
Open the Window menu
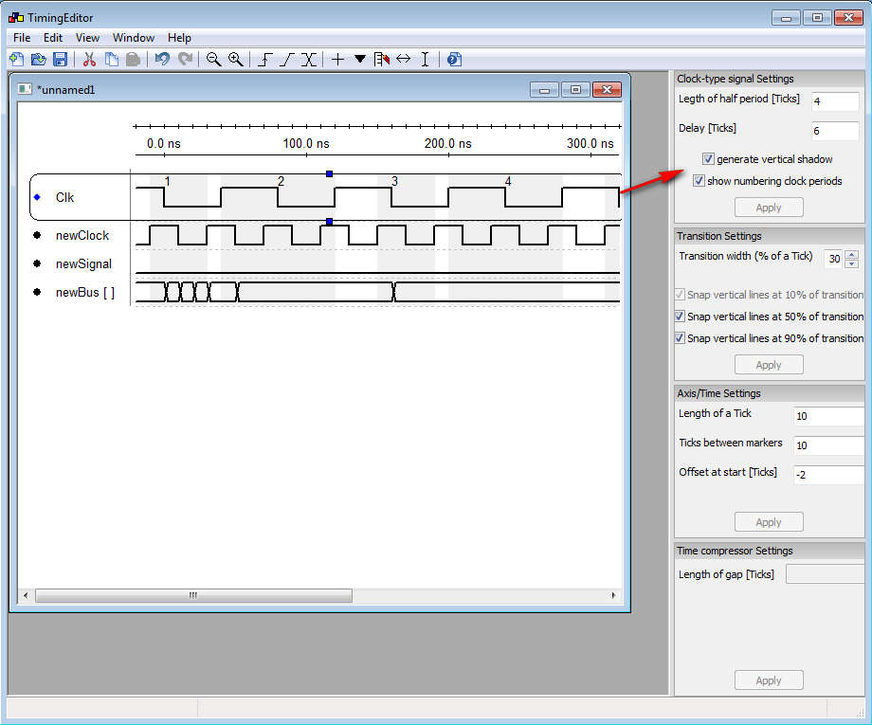coord(134,38)
